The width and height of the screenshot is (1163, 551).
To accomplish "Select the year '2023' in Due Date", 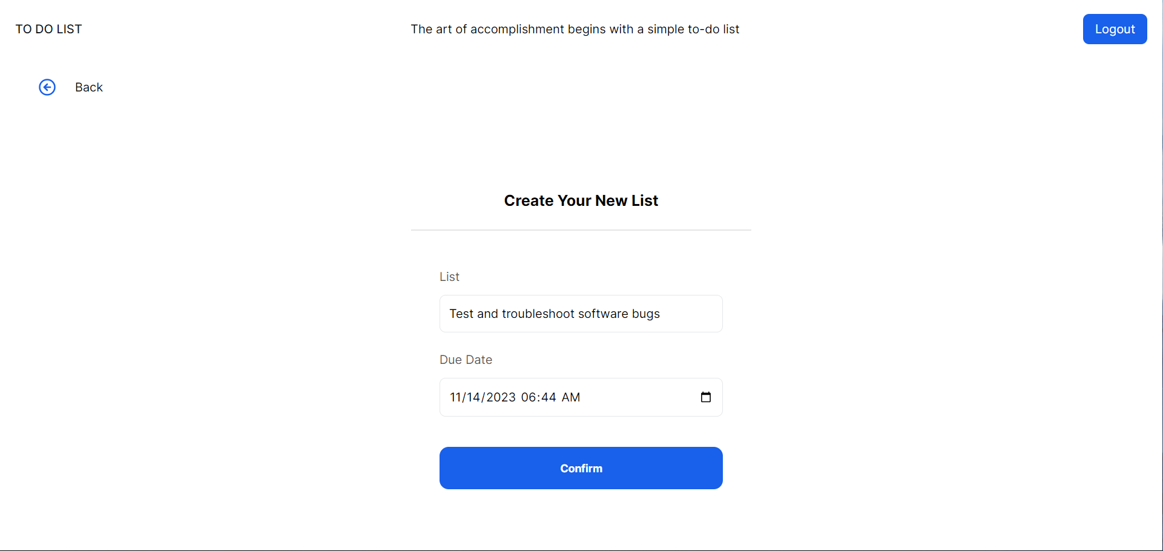I will 501,397.
